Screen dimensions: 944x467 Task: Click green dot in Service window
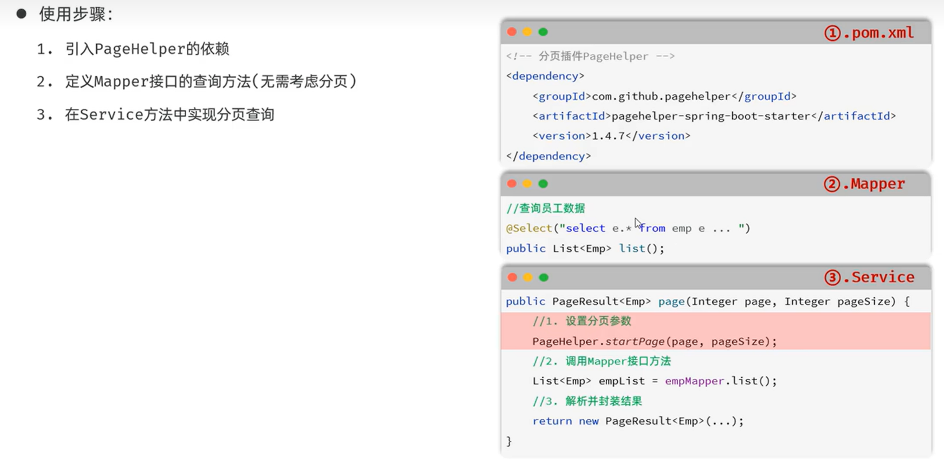[544, 277]
